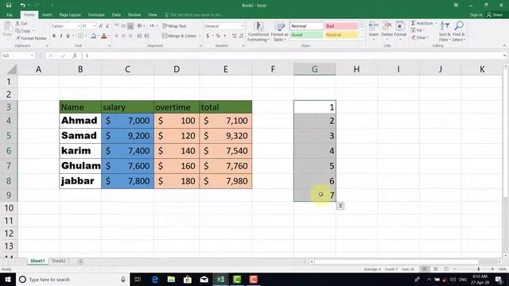
Task: Expand the Fill Color dropdown arrow
Action: point(99,36)
